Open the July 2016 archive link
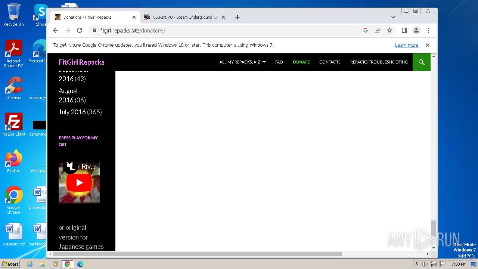The image size is (478, 269). click(72, 112)
